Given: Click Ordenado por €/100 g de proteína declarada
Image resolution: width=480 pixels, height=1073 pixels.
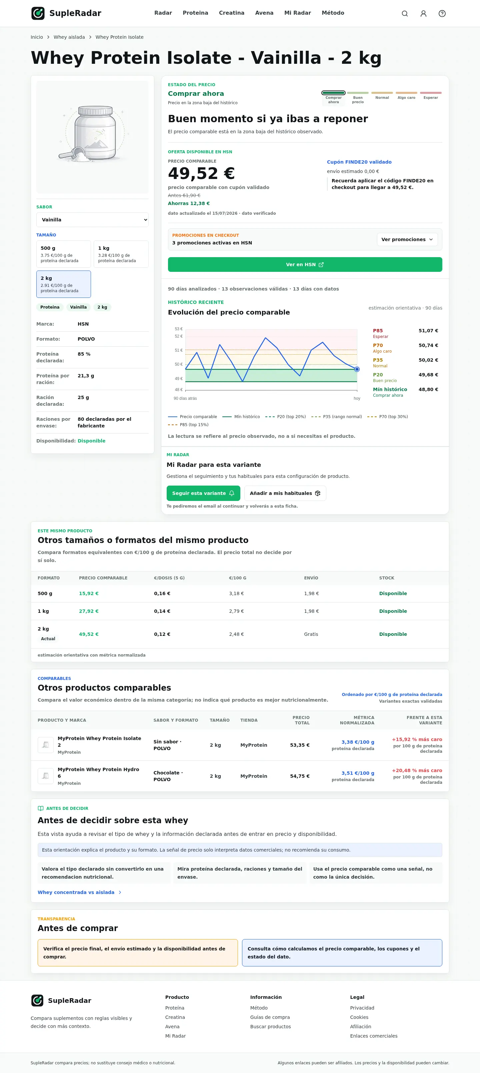Looking at the screenshot, I should coord(392,694).
